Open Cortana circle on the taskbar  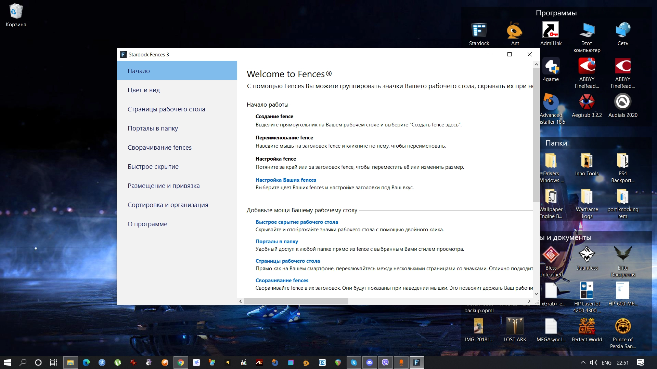38,363
